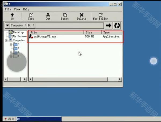
Task: Click the Paste toolbar icon
Action: click(x=65, y=15)
